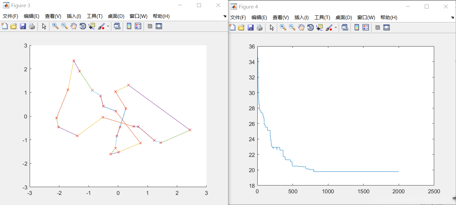Insert colorbar in Figure 4
Image resolution: width=456 pixels, height=205 pixels.
pos(357,27)
